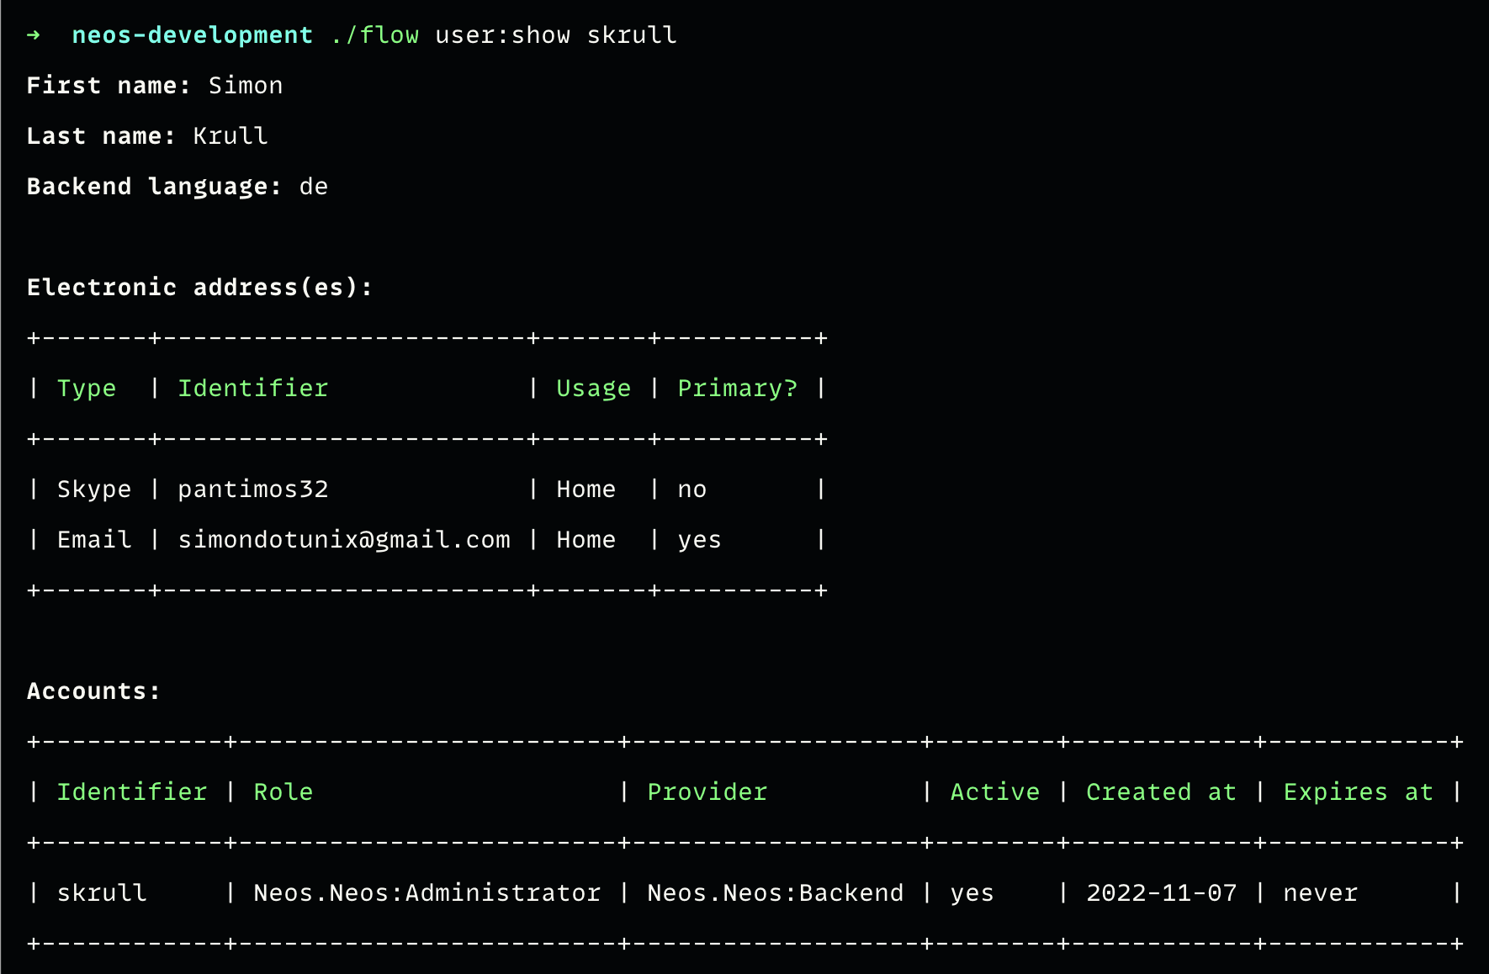Click the Last name value Krull

pyautogui.click(x=230, y=136)
